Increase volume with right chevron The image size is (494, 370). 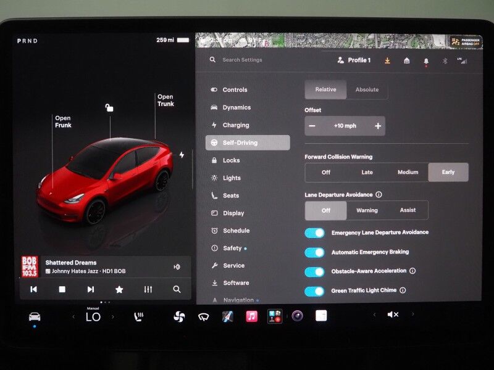click(x=412, y=314)
